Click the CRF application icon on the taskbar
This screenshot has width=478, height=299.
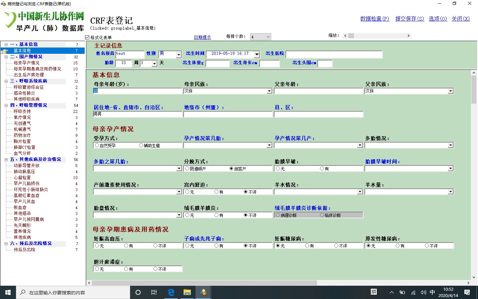click(203, 292)
